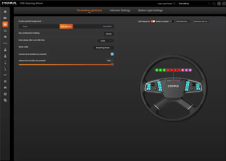Click the copy preset icon in title bar
This screenshot has height=161, width=226.
pyautogui.click(x=219, y=4)
